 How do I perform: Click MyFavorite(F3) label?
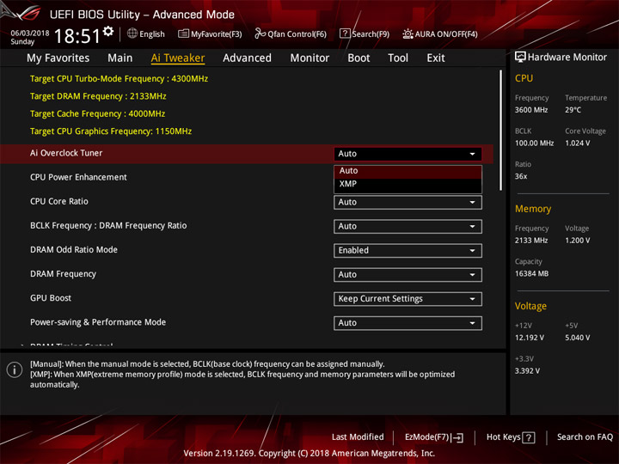pyautogui.click(x=217, y=34)
